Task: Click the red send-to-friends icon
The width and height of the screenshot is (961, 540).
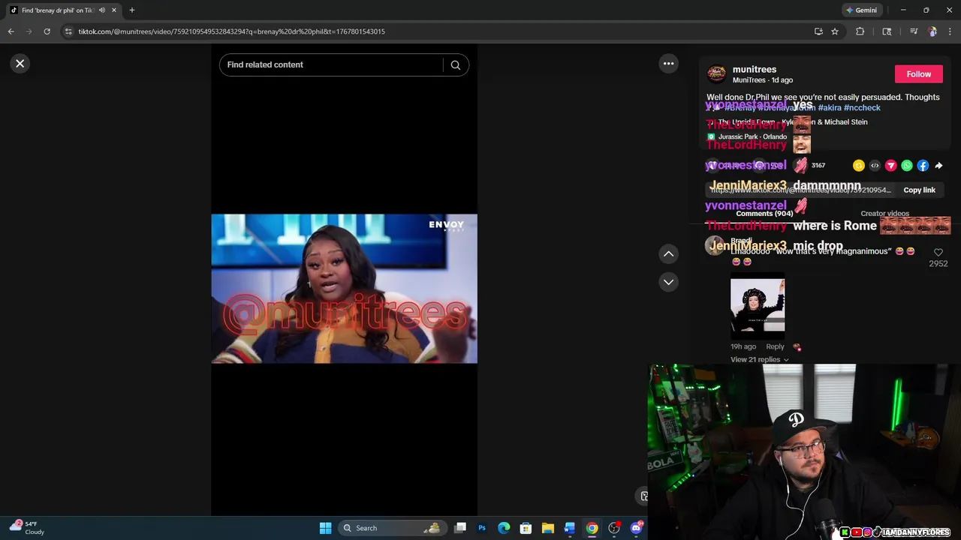Action: (890, 166)
